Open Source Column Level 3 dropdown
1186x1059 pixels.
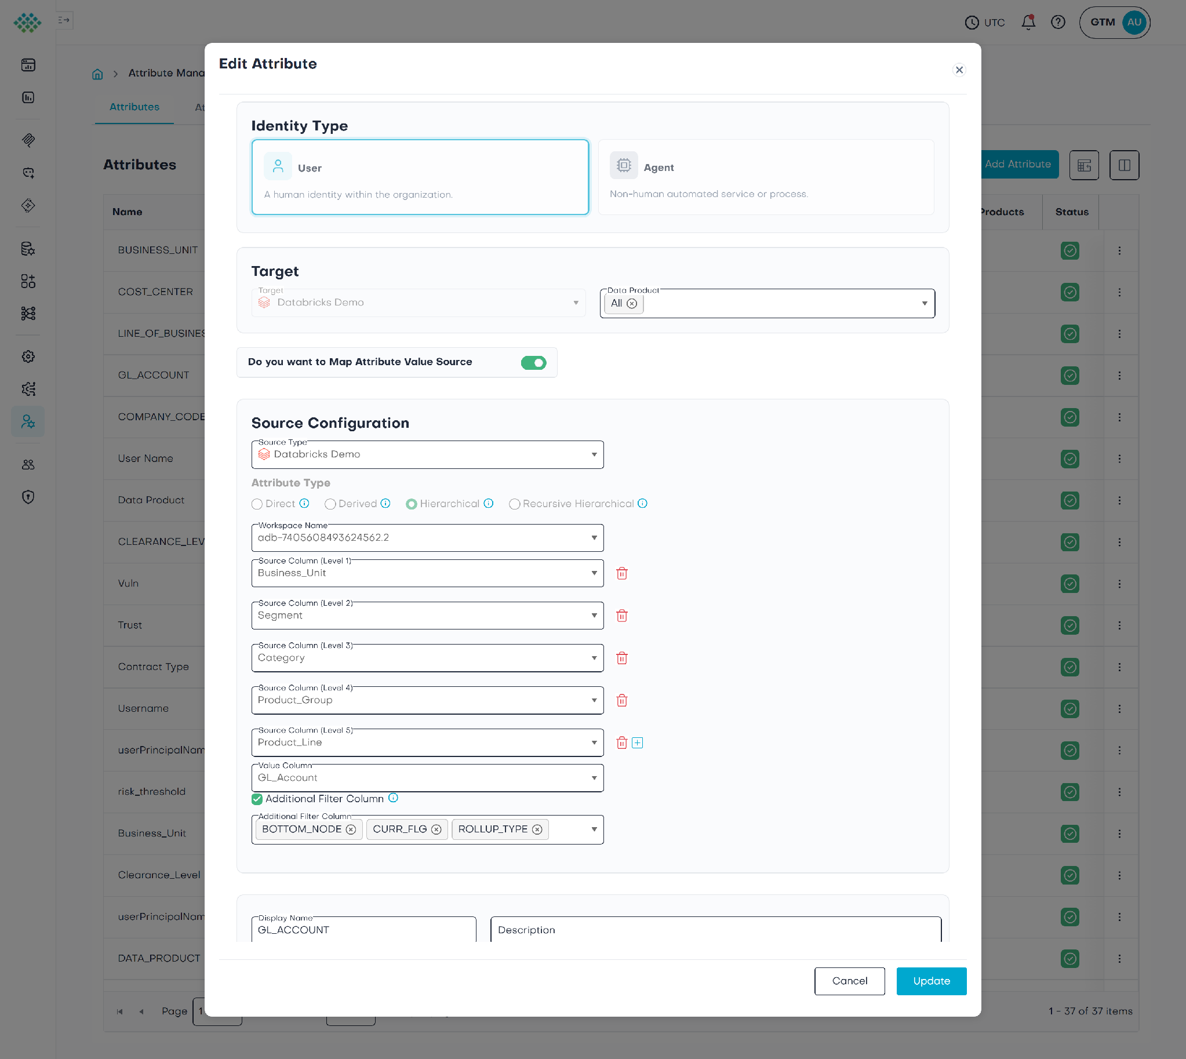coord(427,658)
